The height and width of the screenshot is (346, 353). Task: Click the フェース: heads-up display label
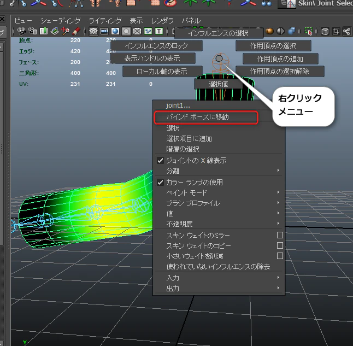click(x=28, y=62)
